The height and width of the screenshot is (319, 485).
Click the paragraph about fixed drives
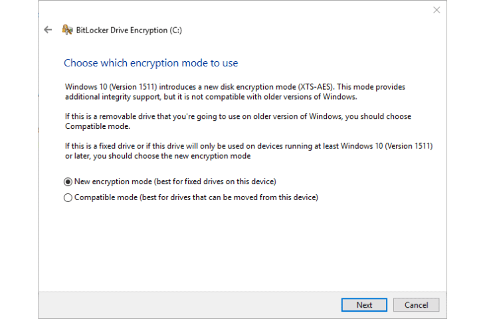248,151
